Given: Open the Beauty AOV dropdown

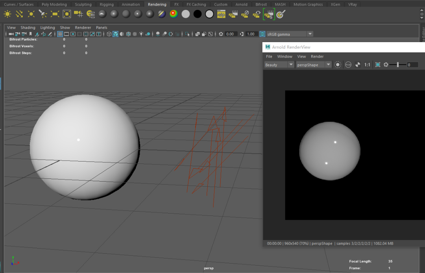Looking at the screenshot, I should [291, 65].
